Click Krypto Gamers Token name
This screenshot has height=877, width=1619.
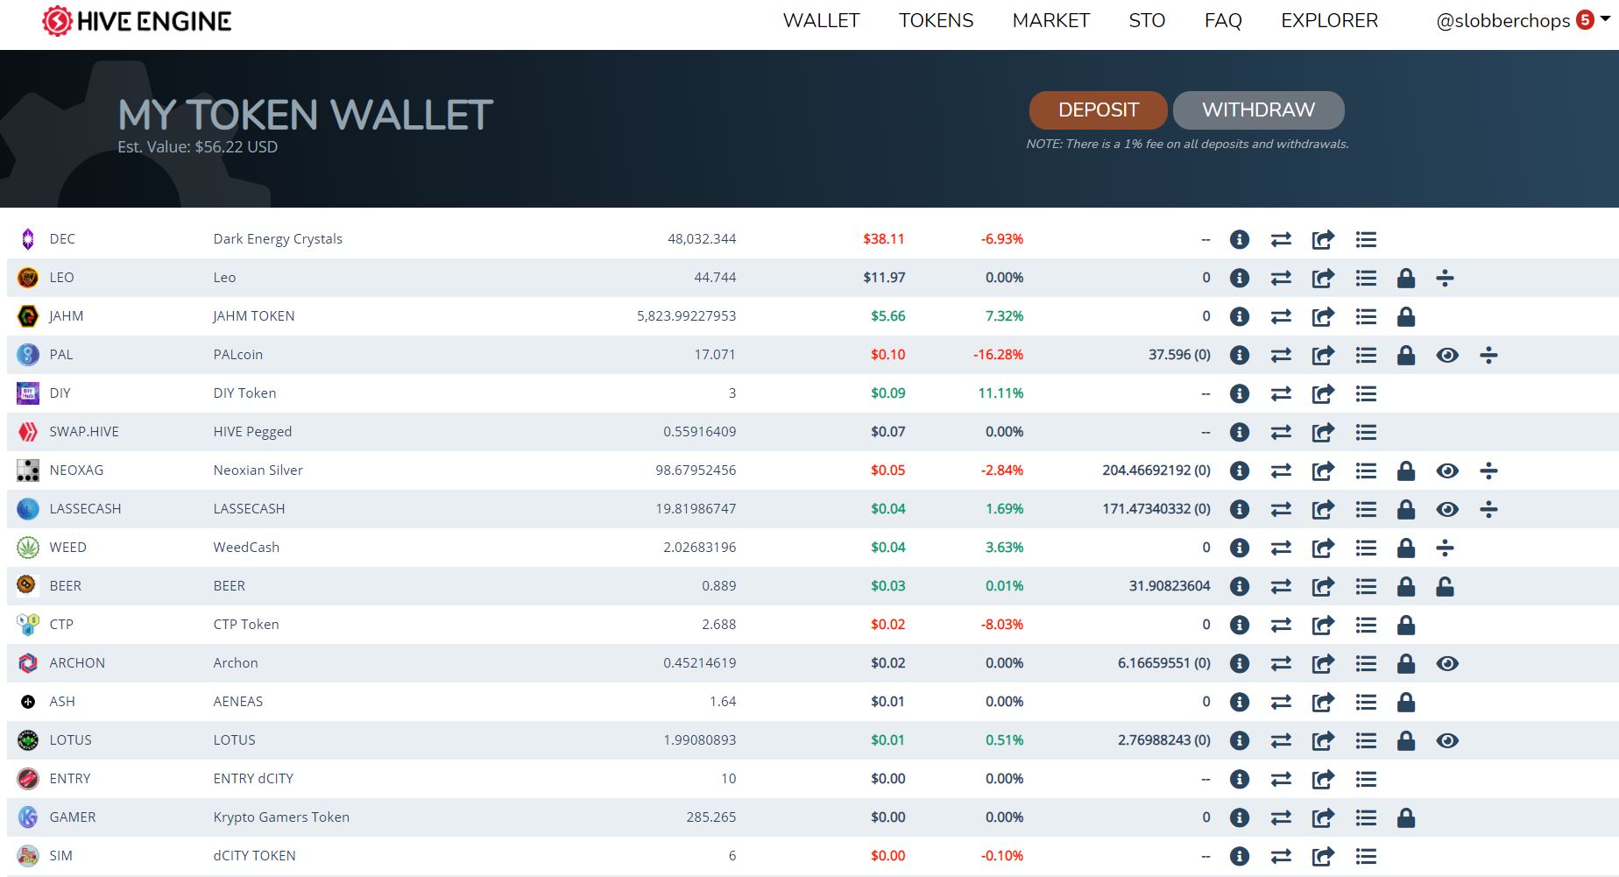click(281, 817)
